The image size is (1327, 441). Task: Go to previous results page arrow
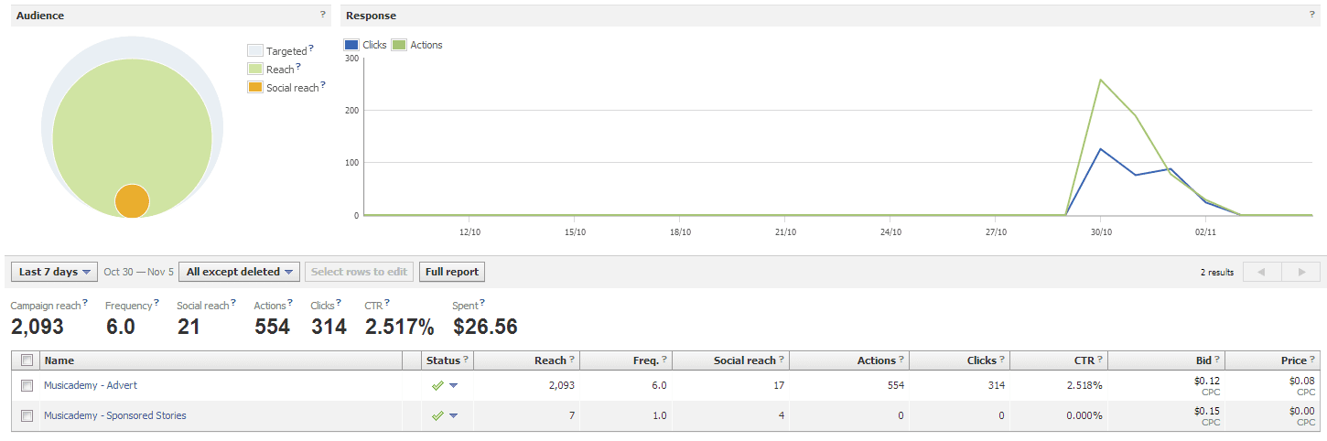tap(1260, 272)
